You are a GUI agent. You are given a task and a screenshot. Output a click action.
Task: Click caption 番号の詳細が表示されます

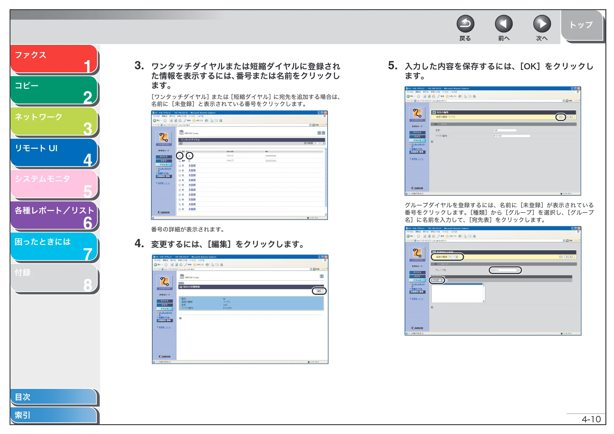(188, 229)
